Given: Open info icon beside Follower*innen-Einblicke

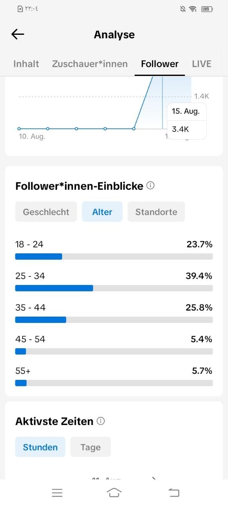Looking at the screenshot, I should [150, 185].
